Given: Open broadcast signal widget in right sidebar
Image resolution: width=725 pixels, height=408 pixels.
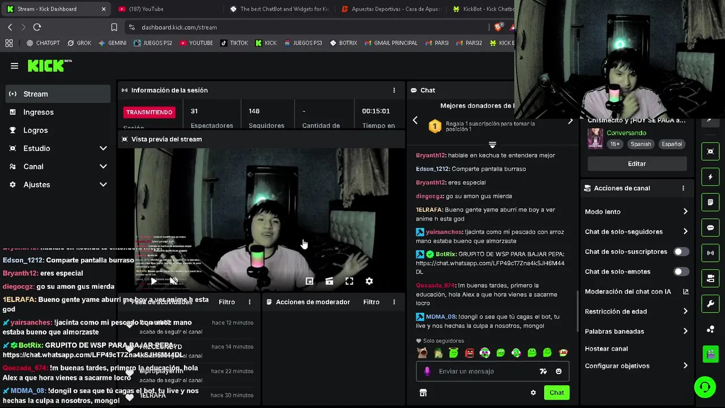Looking at the screenshot, I should pyautogui.click(x=710, y=253).
